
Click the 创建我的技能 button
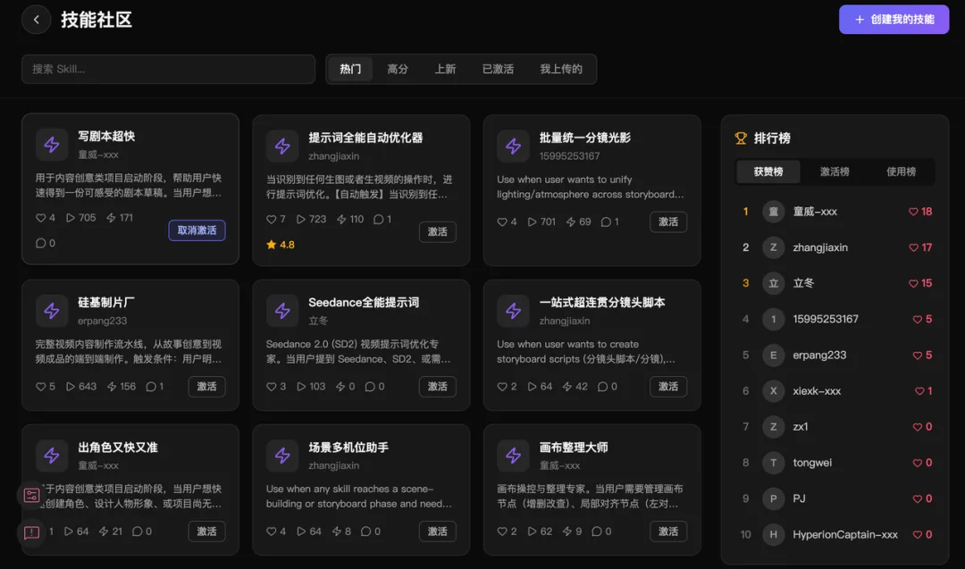894,19
